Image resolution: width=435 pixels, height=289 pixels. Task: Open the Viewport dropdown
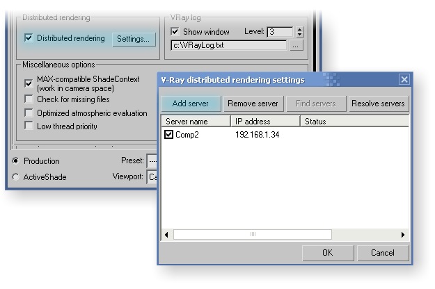point(152,177)
